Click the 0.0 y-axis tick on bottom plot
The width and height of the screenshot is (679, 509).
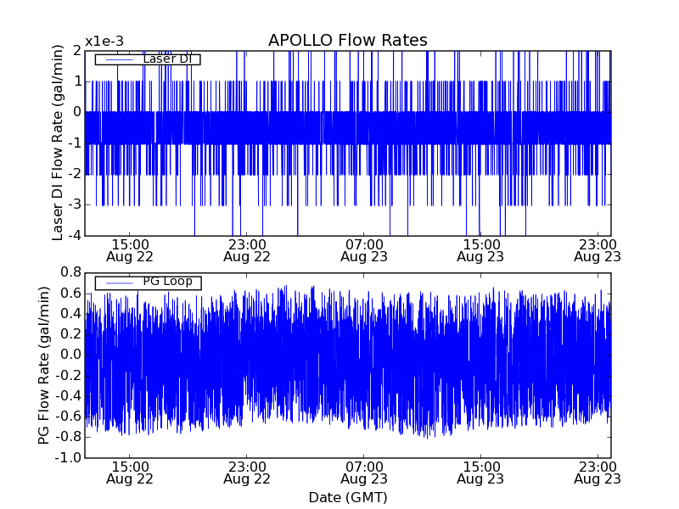70,355
